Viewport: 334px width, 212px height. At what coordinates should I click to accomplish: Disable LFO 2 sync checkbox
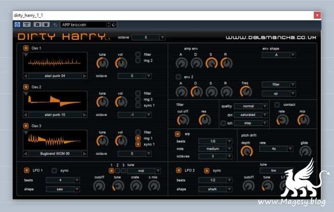point(206,171)
